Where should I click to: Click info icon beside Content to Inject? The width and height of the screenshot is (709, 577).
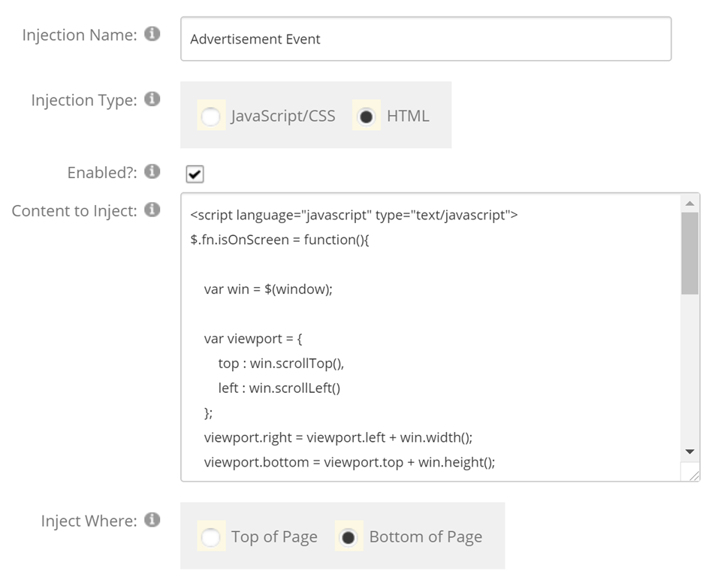click(x=152, y=210)
